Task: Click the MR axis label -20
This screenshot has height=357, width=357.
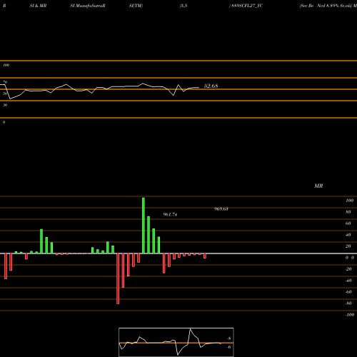Action: [x=348, y=269]
